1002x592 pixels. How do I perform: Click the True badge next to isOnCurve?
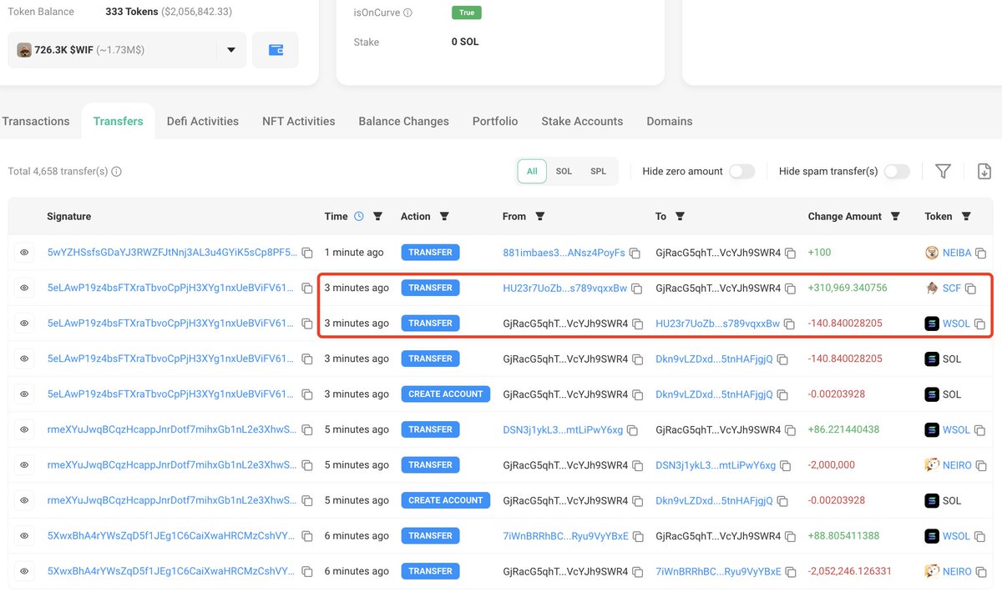[x=466, y=13]
